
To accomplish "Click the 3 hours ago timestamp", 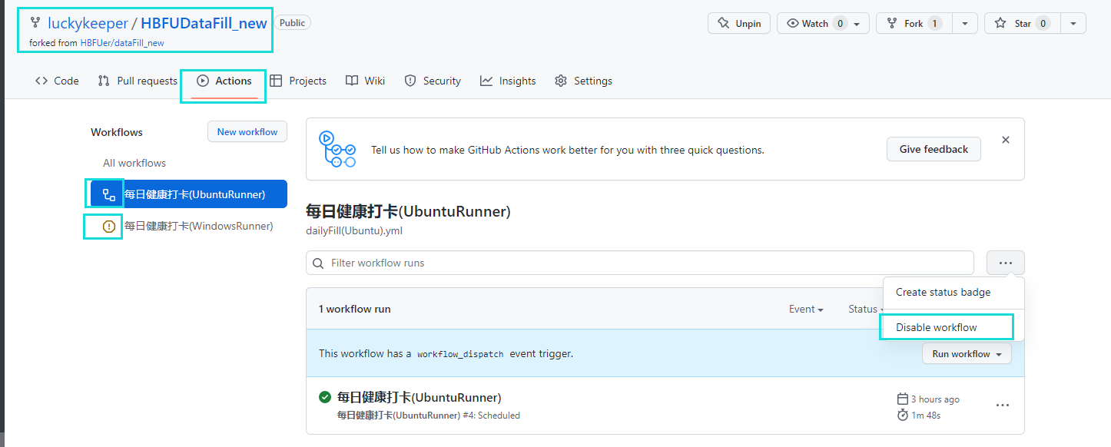I will click(935, 399).
